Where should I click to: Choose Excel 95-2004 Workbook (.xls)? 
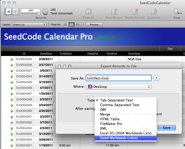tap(125, 133)
